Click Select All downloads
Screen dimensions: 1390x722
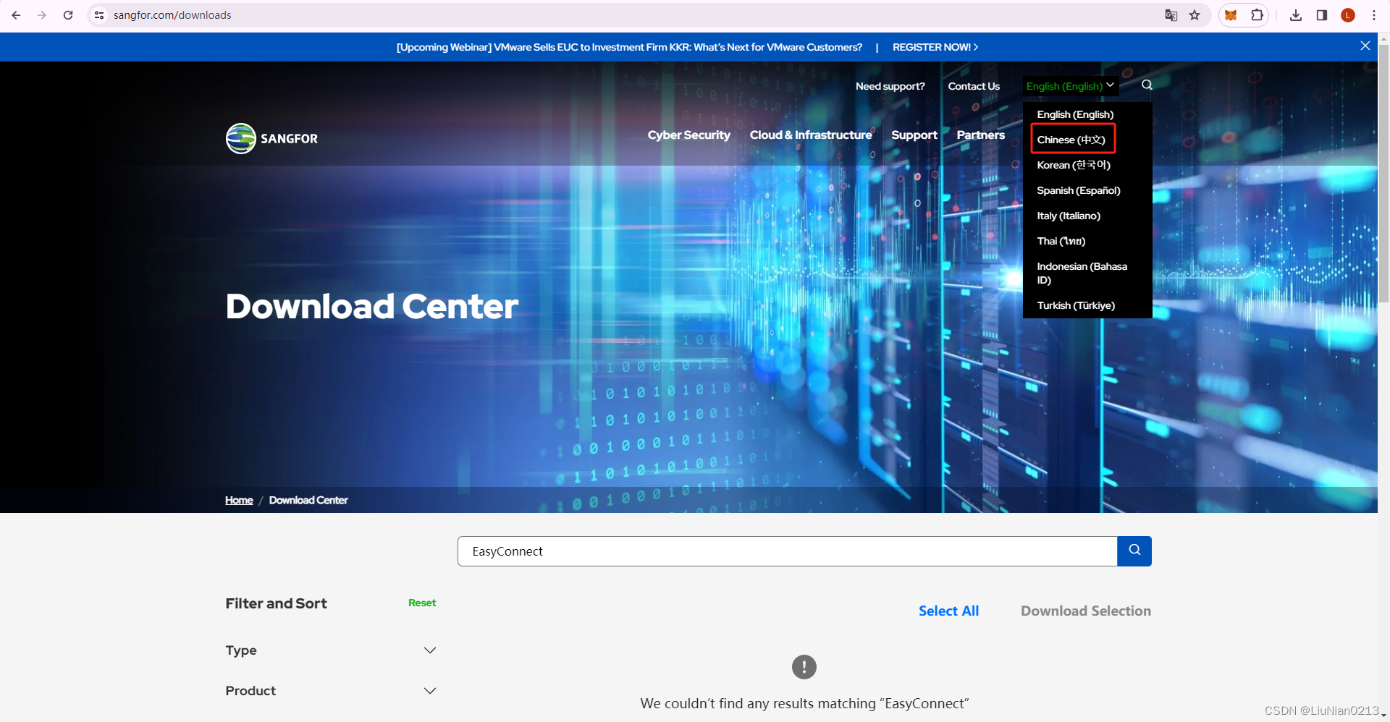click(x=948, y=611)
